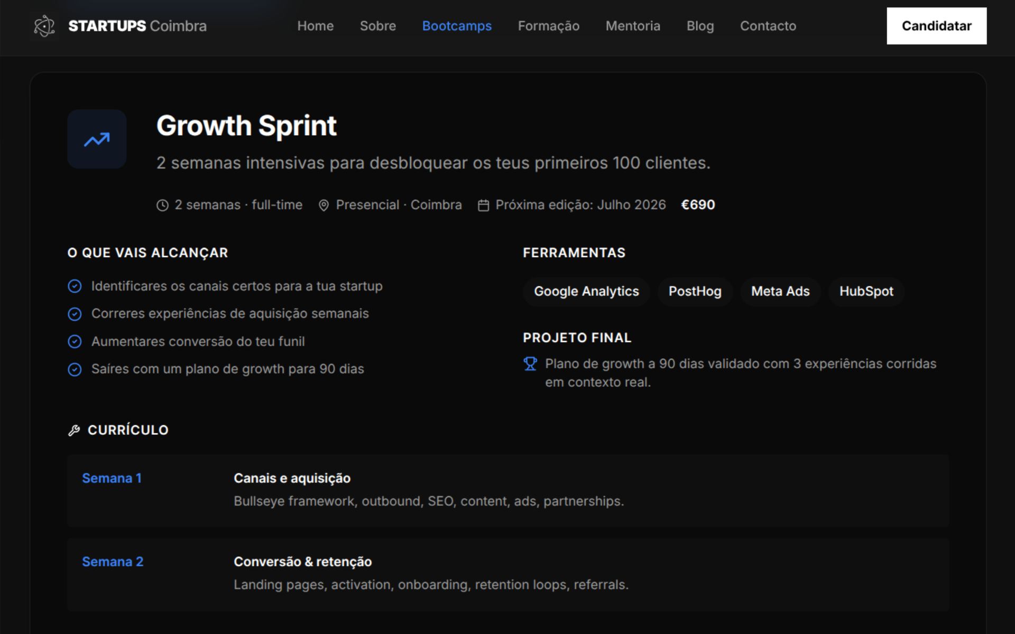Screen dimensions: 1015x634
Task: Click the trophy icon under Projeto Final
Action: click(x=530, y=363)
